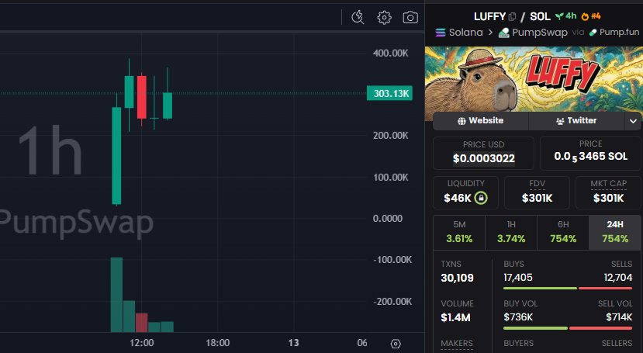This screenshot has width=643, height=353.
Task: Click the Pump.fun source link
Action: tap(614, 33)
